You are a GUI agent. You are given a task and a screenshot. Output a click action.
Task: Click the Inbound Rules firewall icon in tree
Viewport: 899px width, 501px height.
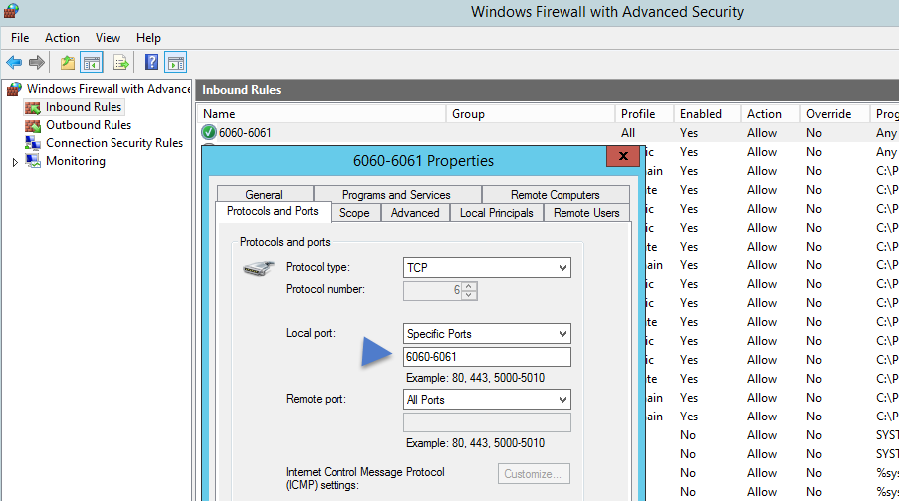click(33, 107)
